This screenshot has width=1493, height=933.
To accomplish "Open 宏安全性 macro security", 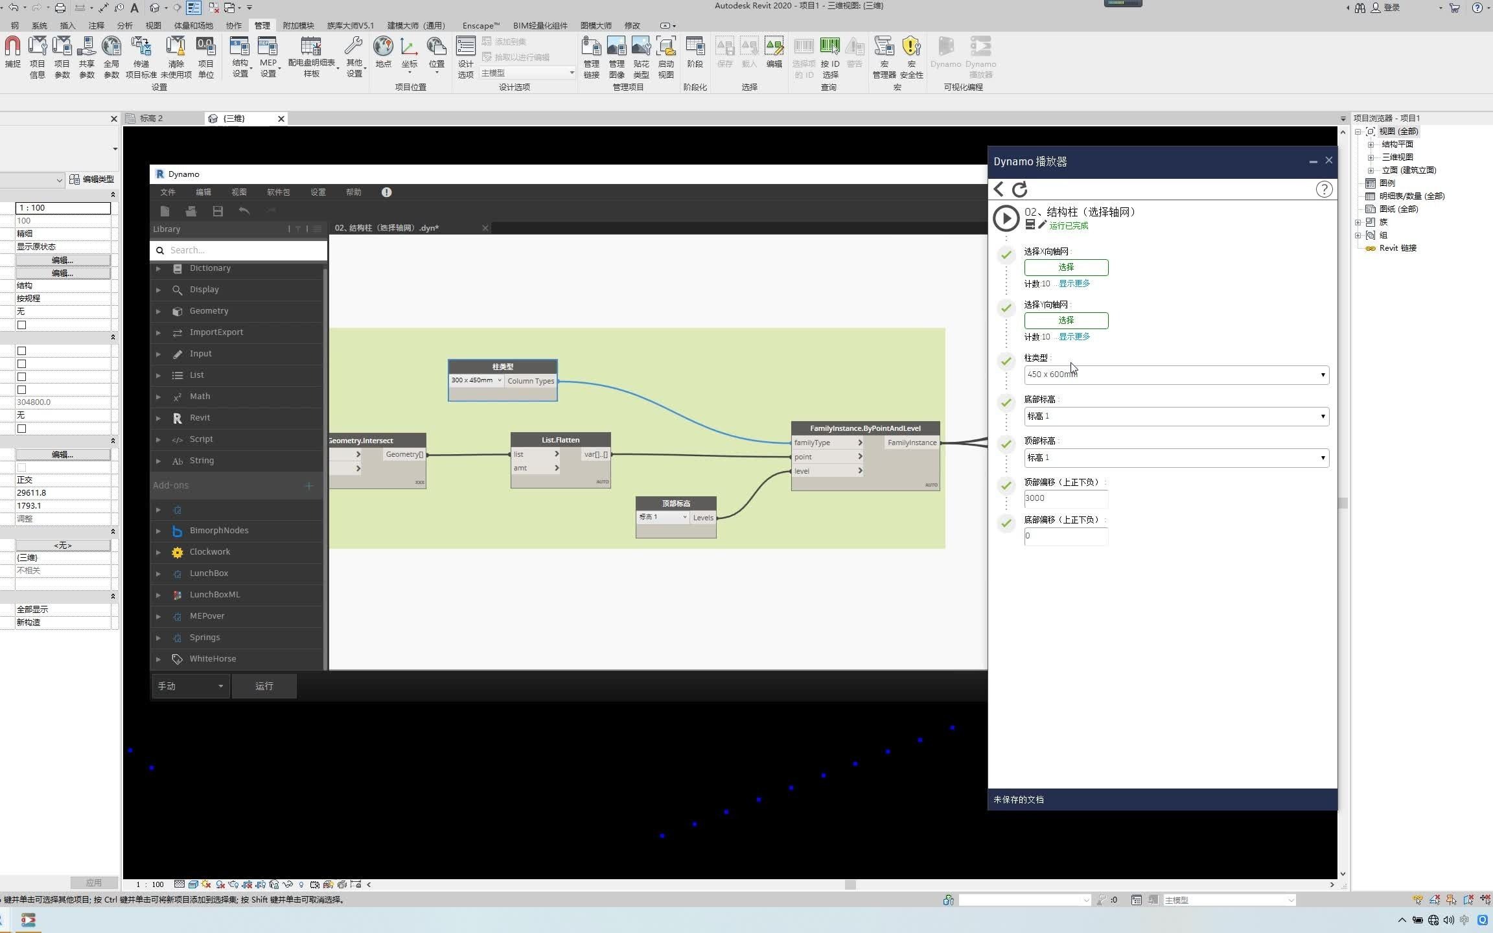I will 911,57.
